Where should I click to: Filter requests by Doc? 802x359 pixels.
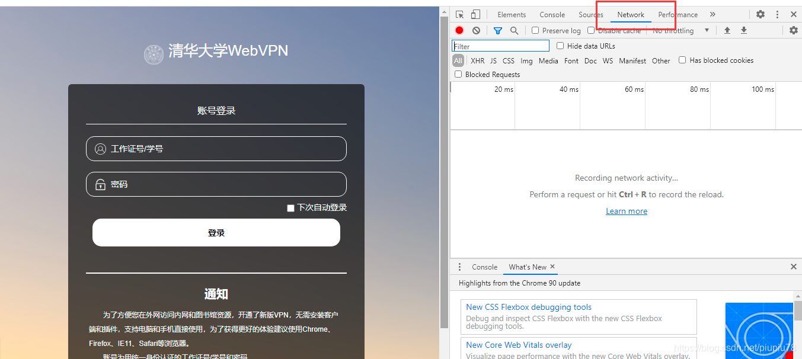point(590,60)
